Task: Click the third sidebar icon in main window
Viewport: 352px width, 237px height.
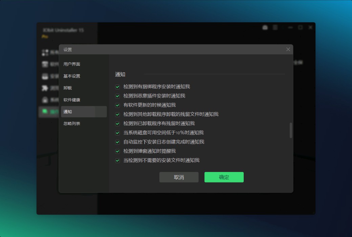Action: tap(45, 76)
